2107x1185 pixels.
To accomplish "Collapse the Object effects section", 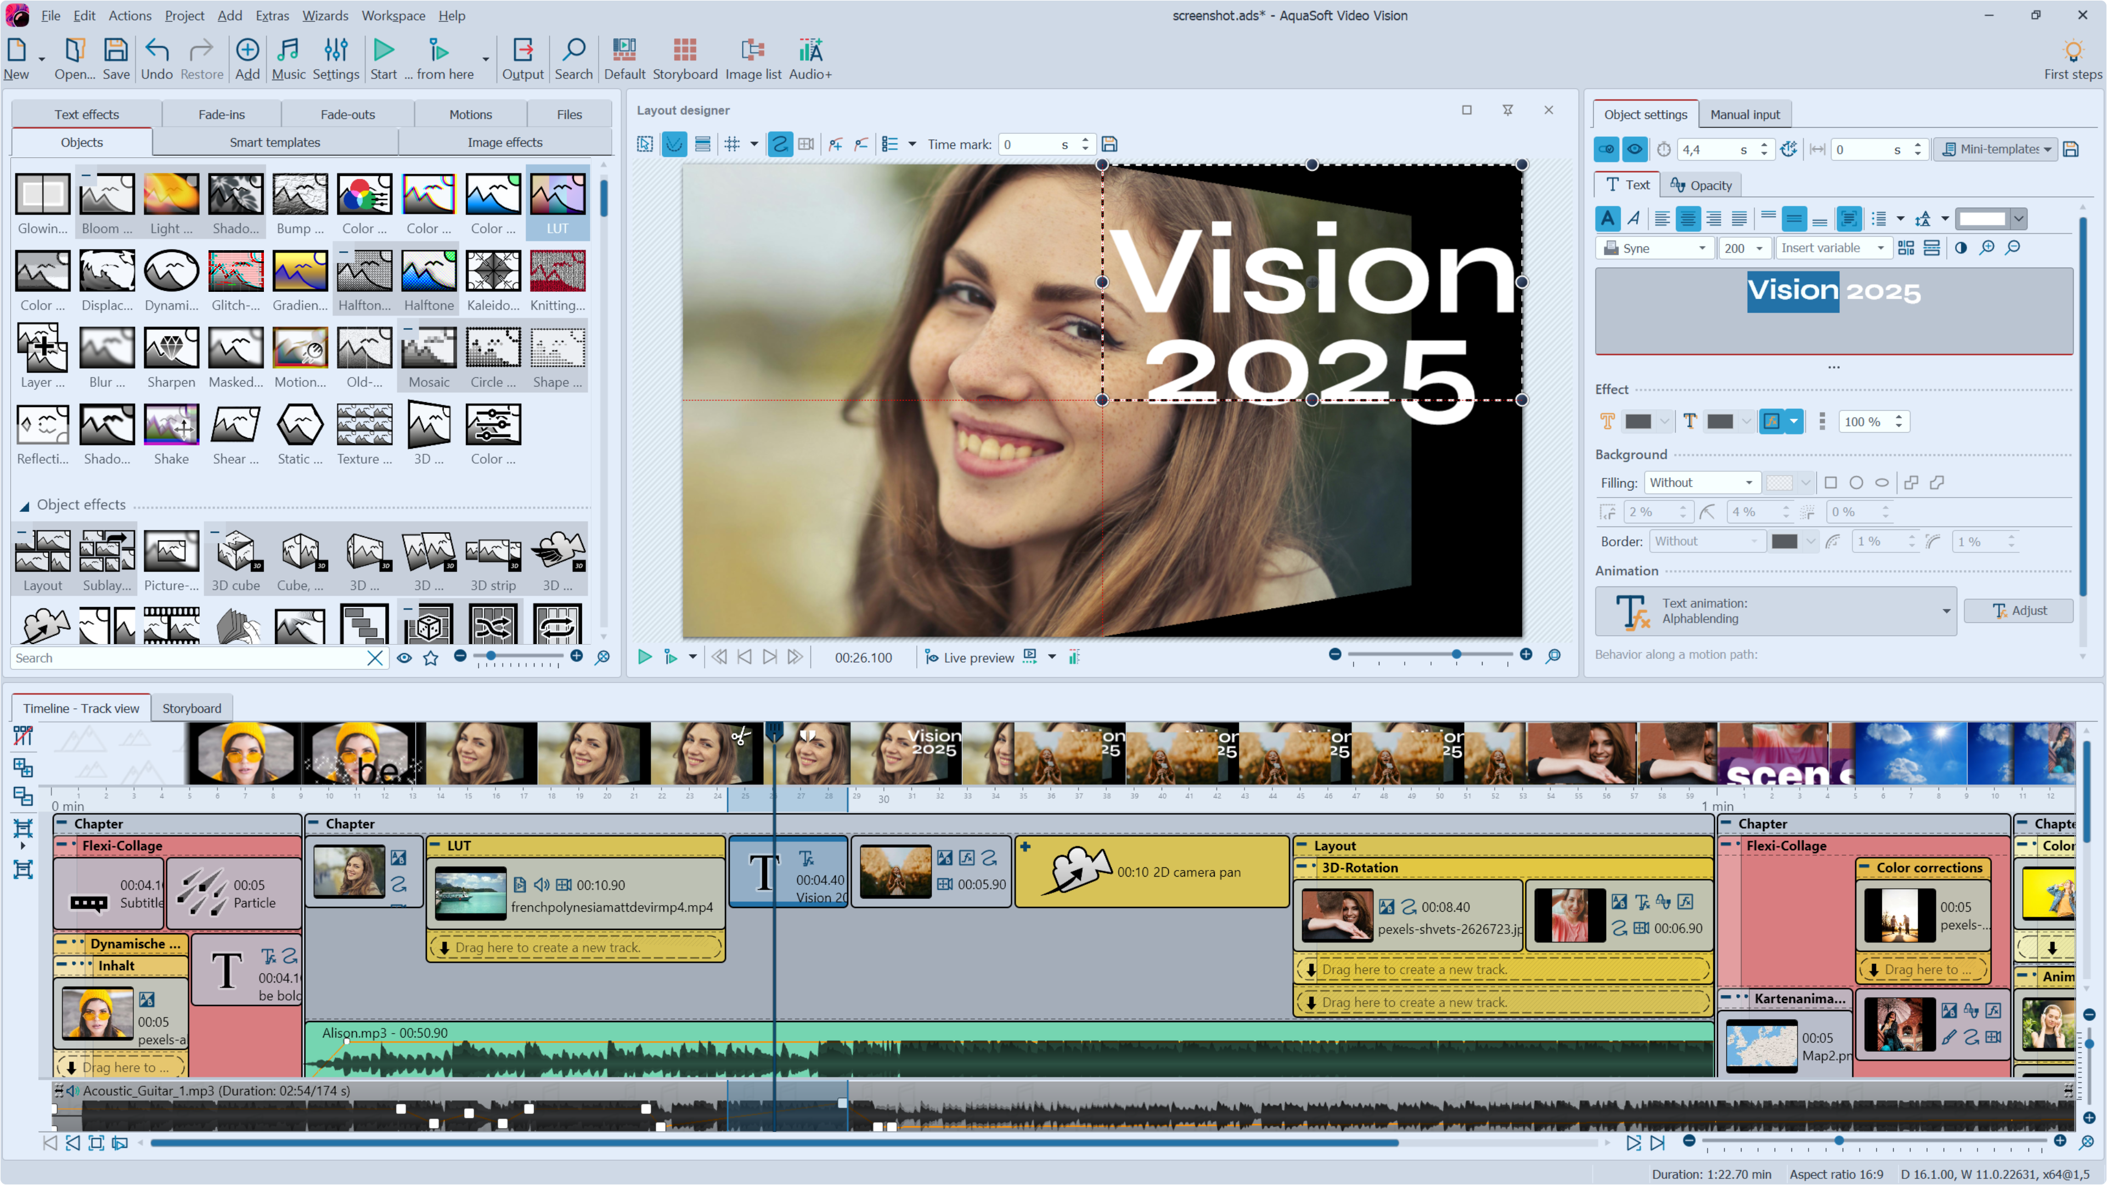I will 25,505.
